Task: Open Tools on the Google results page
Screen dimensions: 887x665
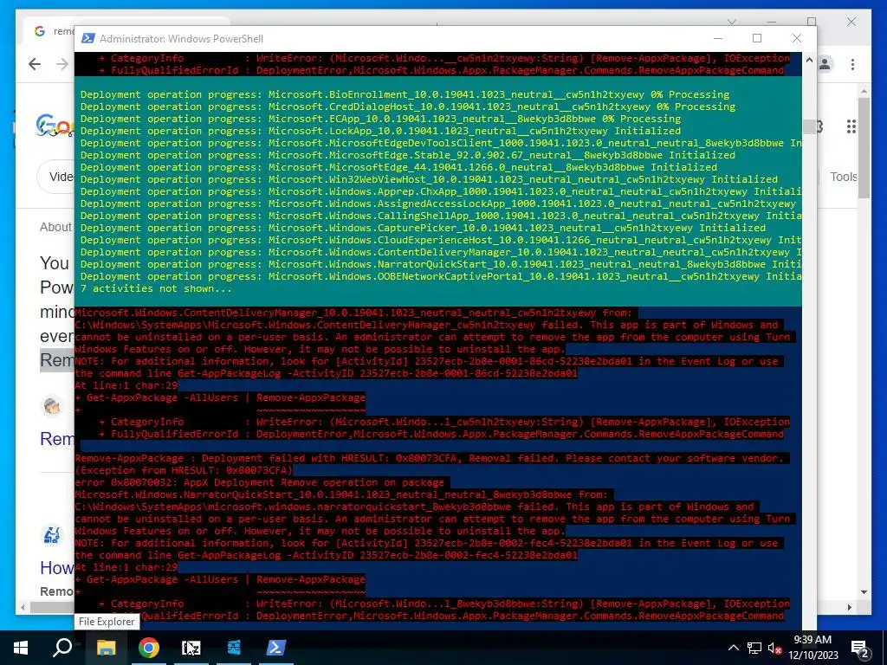Action: (844, 177)
